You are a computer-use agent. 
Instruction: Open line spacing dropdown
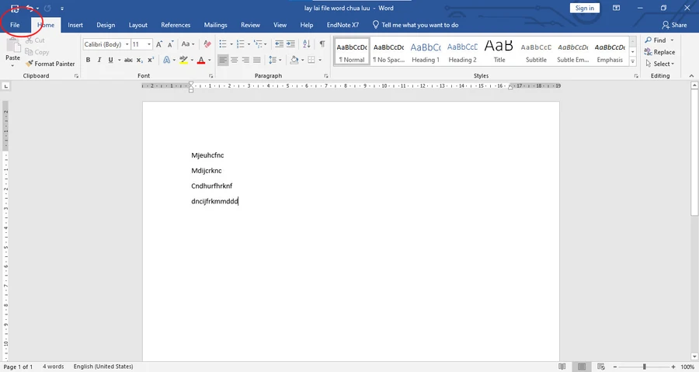[x=275, y=60]
